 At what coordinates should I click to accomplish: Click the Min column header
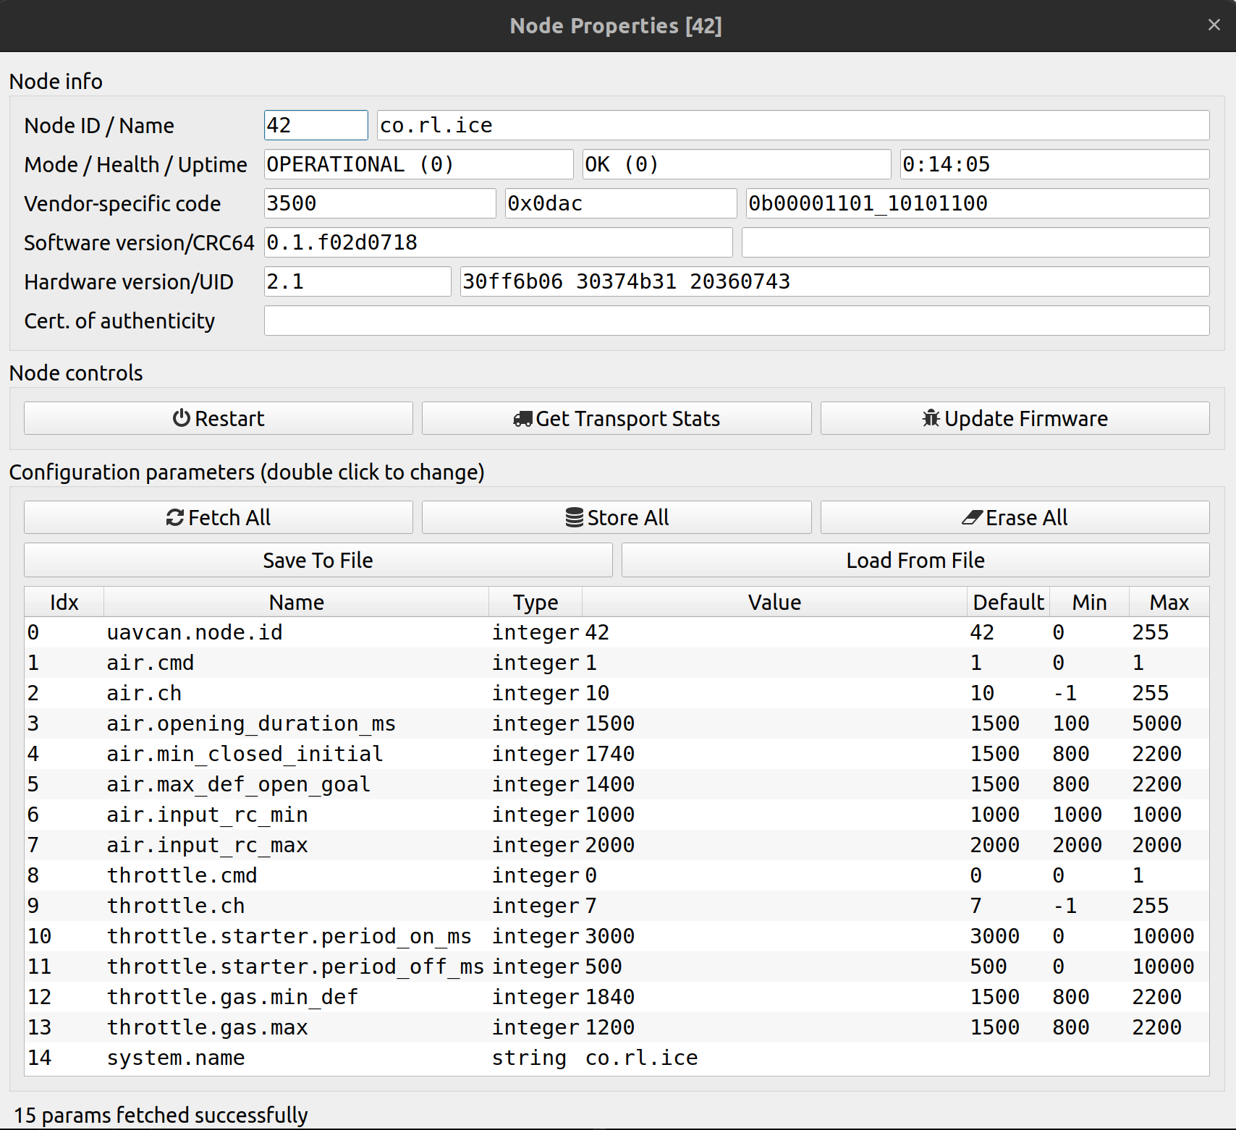(1089, 602)
